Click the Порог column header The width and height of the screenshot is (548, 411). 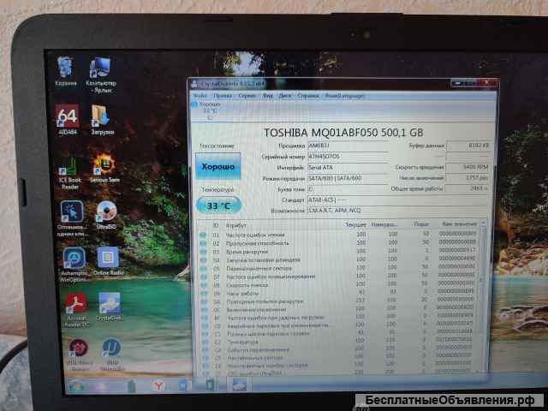click(x=421, y=224)
